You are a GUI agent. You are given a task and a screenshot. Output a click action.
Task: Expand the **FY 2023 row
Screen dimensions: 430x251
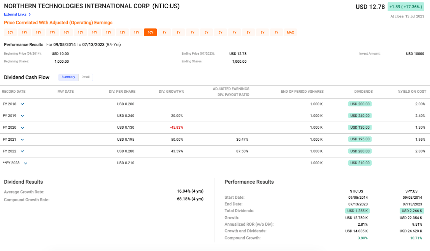tap(26, 163)
